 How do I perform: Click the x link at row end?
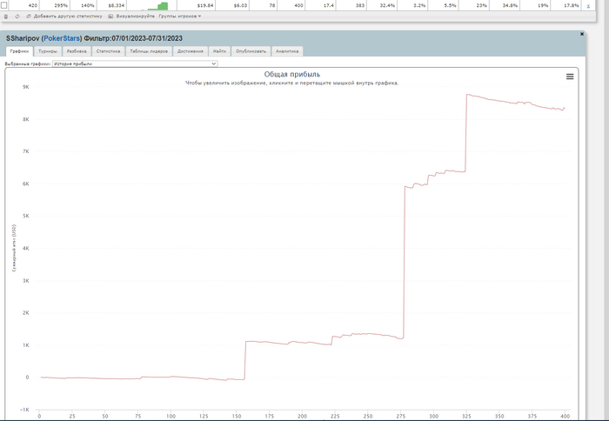(588, 6)
